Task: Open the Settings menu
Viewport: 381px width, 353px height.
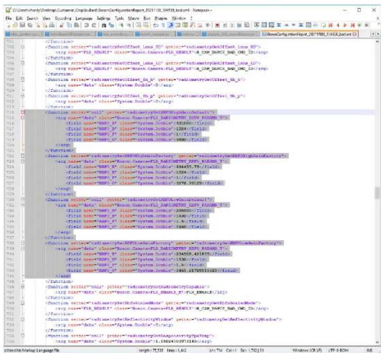Action: click(103, 18)
